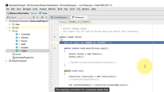Click public void run() declaration
The height and width of the screenshot is (92, 164).
click(x=74, y=71)
